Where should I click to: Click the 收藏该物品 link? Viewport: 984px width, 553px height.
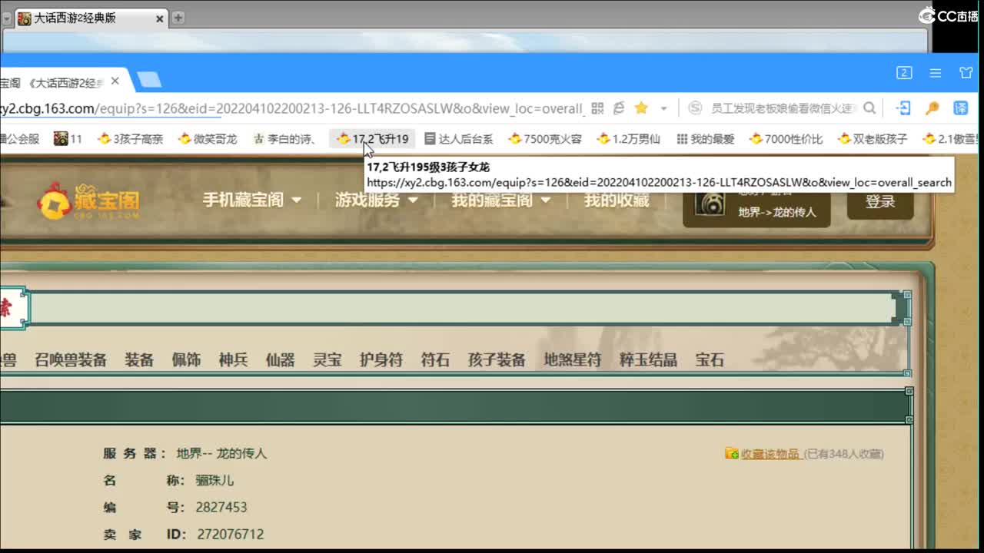[770, 454]
